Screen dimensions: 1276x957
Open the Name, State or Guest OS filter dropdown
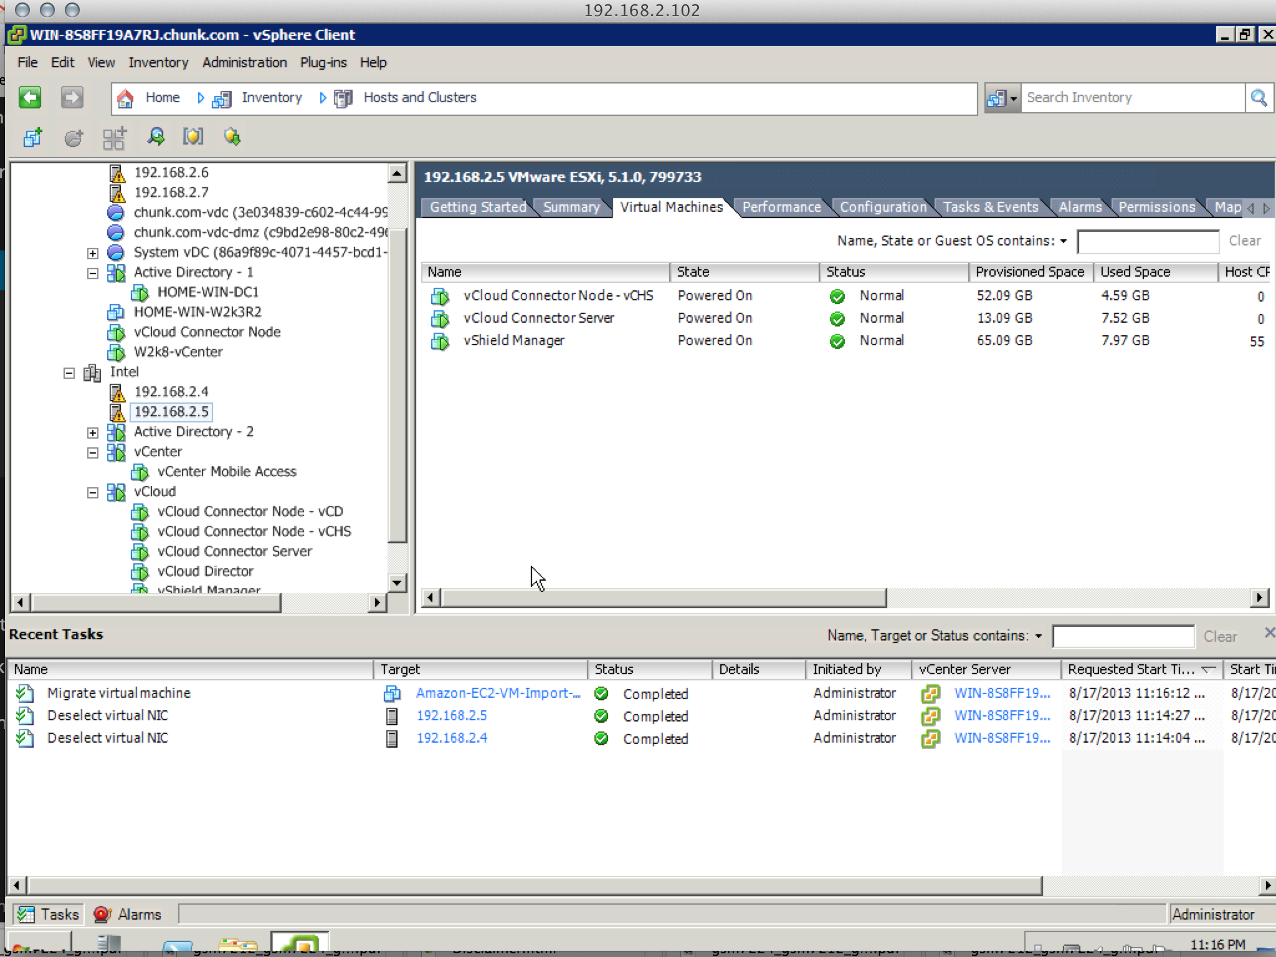click(1063, 241)
